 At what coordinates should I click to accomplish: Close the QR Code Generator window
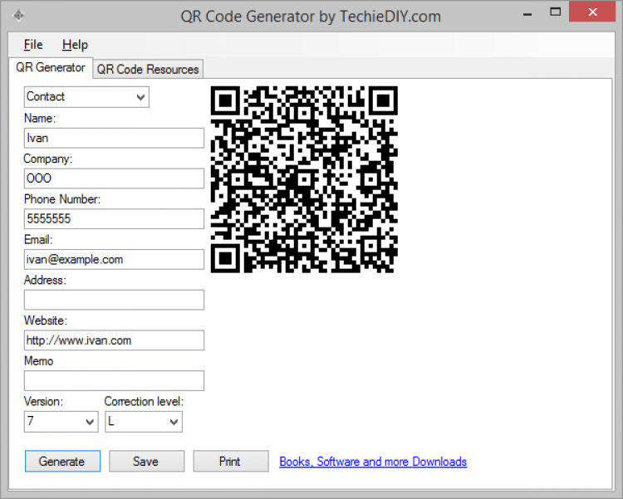[x=592, y=12]
